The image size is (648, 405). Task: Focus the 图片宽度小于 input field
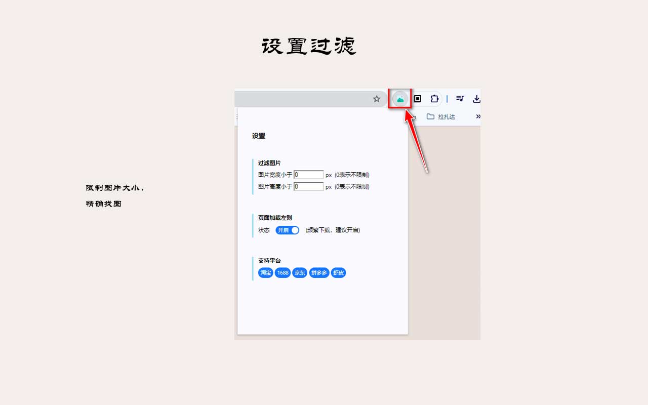pos(309,175)
